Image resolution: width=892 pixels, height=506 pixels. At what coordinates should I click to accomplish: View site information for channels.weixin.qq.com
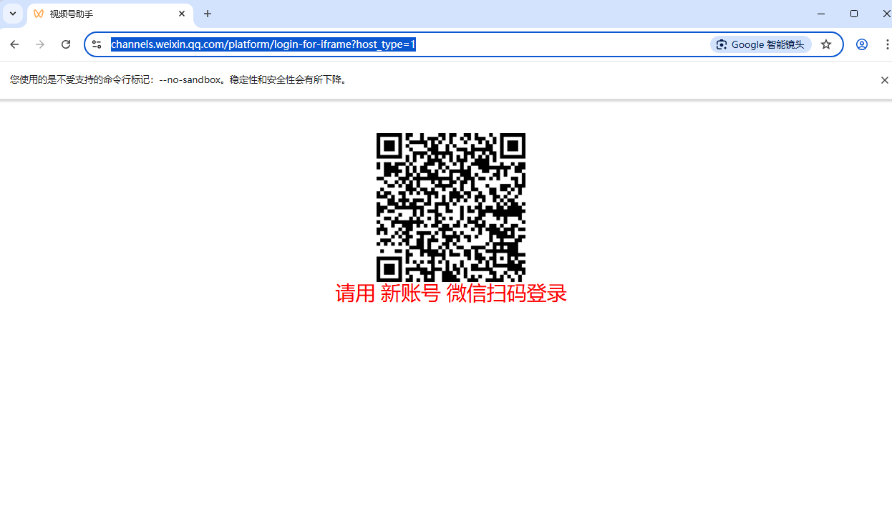(x=97, y=44)
